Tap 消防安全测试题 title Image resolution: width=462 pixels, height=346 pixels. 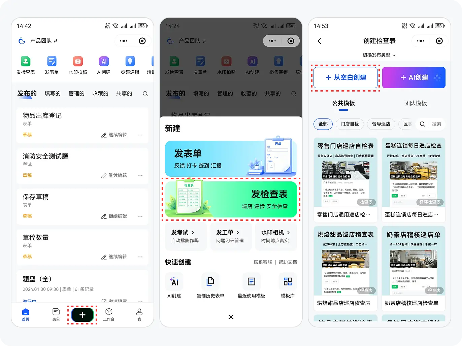(x=45, y=157)
